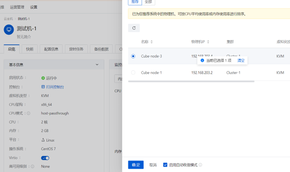The width and height of the screenshot is (290, 172).
Task: Click the monitor icon beside 测试机-1 title
Action: coord(9,30)
